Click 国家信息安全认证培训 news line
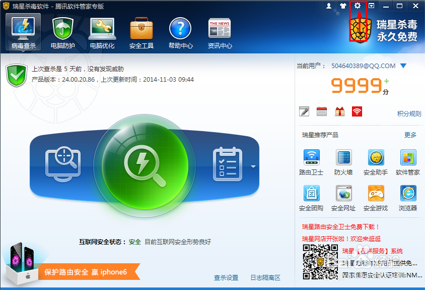 (x=382, y=275)
